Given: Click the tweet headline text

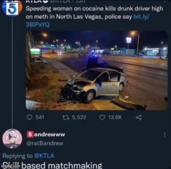Looking at the screenshot, I should click(94, 13).
